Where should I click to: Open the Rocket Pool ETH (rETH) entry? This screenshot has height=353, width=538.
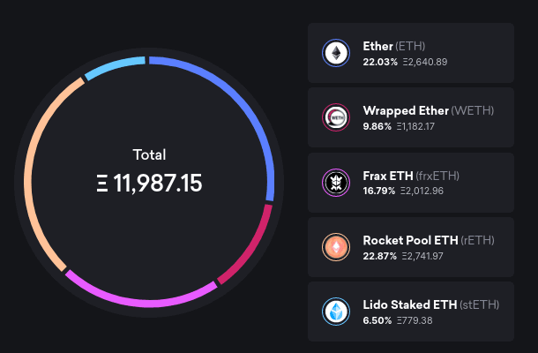[411, 247]
